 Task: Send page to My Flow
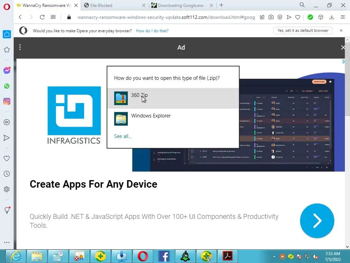(289, 17)
